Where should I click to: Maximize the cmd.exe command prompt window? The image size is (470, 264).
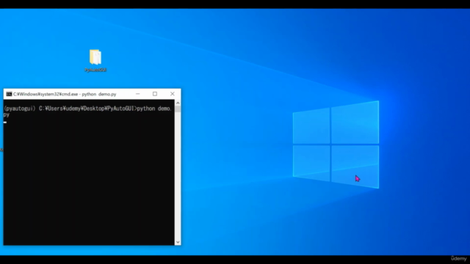[x=155, y=94]
